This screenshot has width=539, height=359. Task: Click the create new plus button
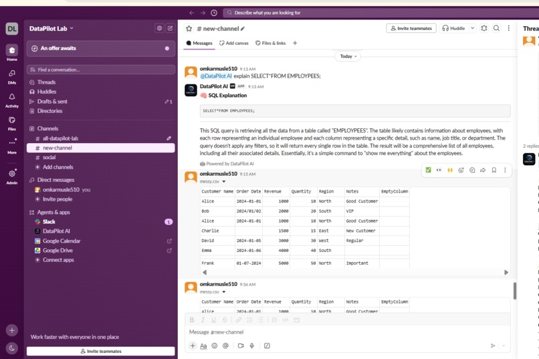tap(11, 330)
